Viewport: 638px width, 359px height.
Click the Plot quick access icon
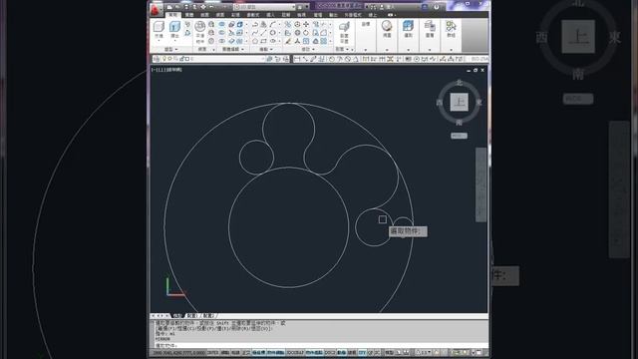point(203,7)
